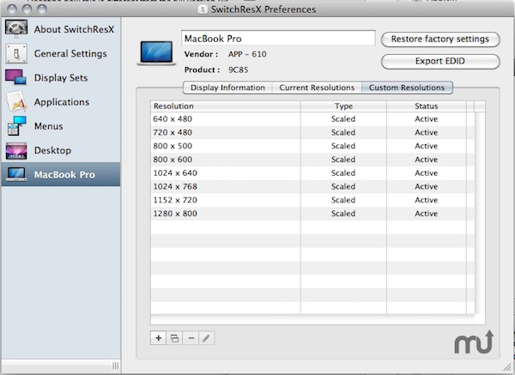Click product value 9C85
The height and width of the screenshot is (375, 515).
pyautogui.click(x=238, y=70)
